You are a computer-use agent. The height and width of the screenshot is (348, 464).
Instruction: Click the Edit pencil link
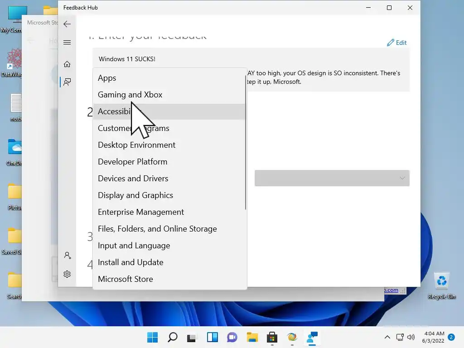click(x=396, y=43)
